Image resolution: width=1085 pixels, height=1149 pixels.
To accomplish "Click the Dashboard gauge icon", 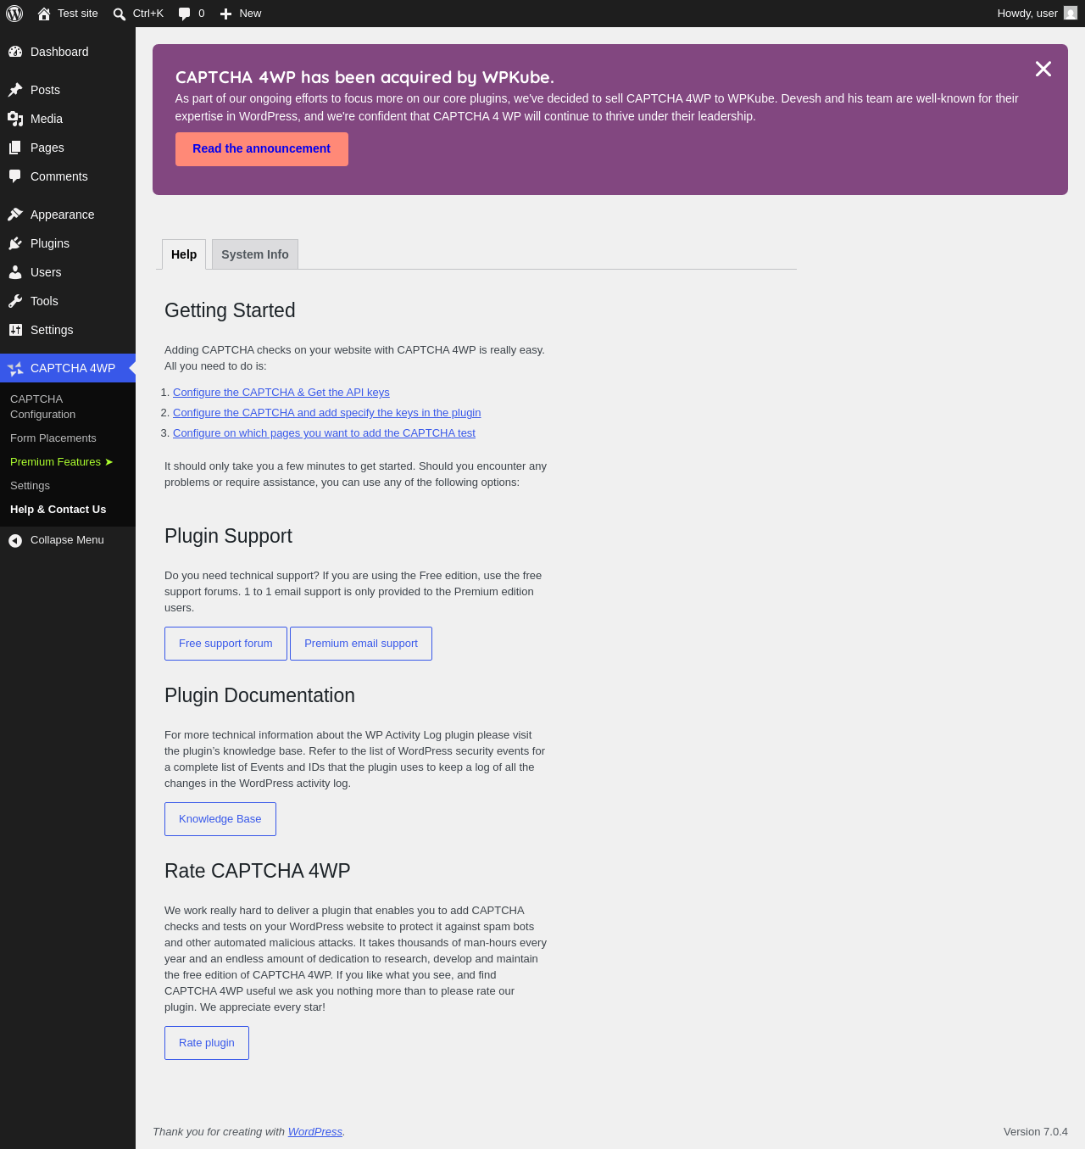I will [x=15, y=52].
